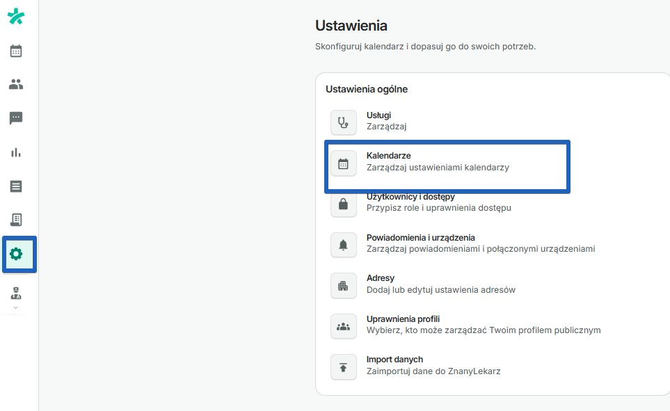The width and height of the screenshot is (670, 411).
Task: View statistics via the bar chart icon
Action: pos(15,152)
